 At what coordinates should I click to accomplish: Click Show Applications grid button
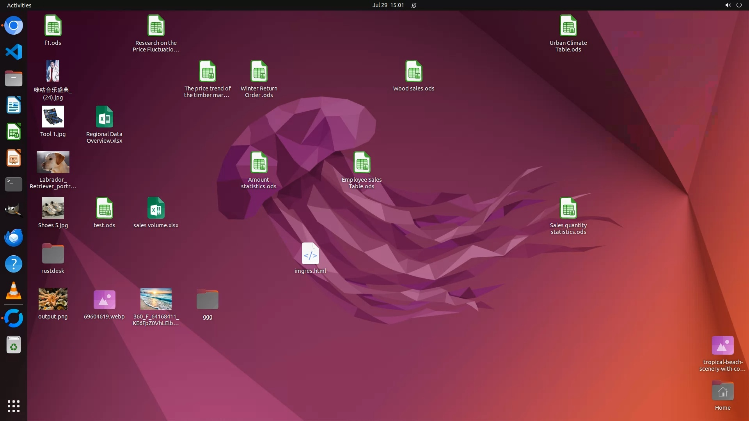click(14, 406)
